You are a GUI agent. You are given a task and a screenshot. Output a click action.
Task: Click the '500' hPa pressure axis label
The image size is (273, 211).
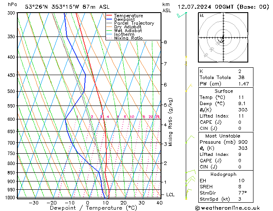pyautogui.click(x=12, y=92)
